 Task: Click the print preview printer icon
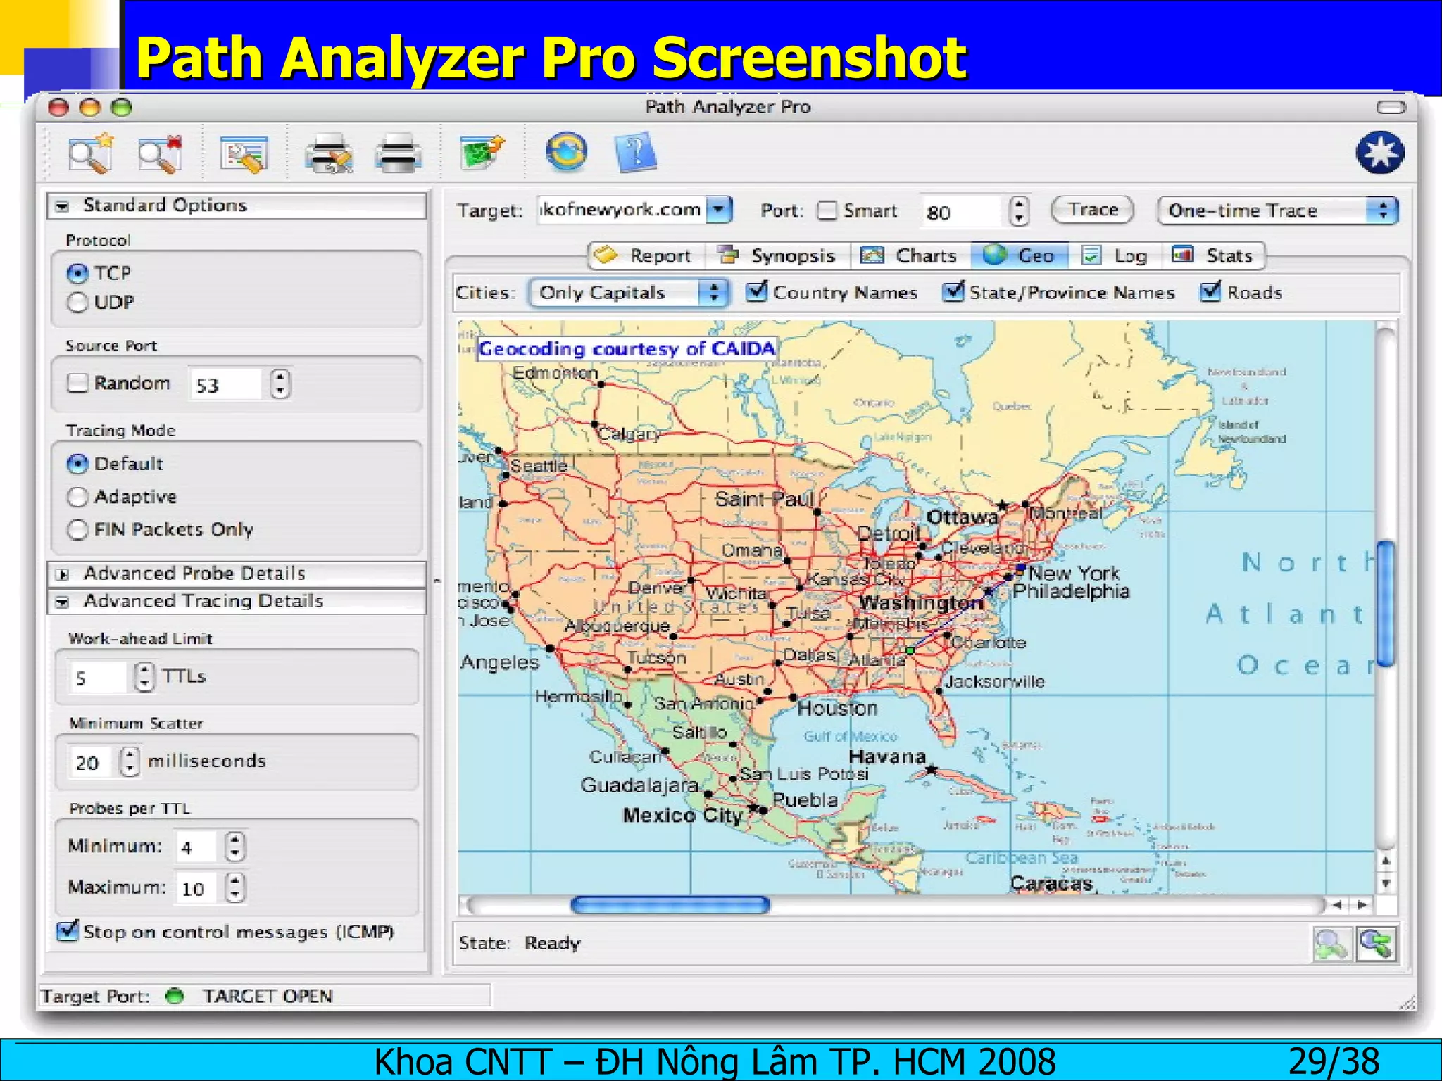click(329, 153)
